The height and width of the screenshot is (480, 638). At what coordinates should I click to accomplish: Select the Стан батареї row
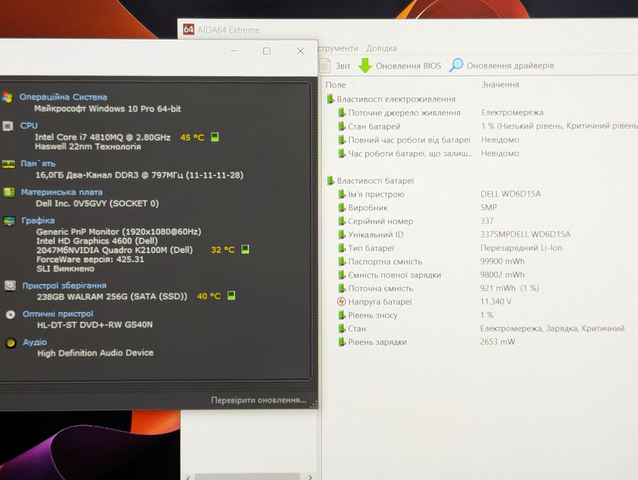[480, 126]
